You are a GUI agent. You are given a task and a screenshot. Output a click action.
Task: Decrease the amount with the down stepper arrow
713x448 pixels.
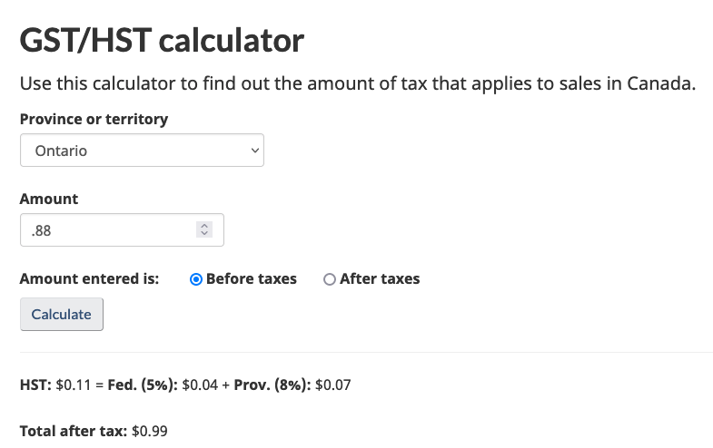point(204,234)
